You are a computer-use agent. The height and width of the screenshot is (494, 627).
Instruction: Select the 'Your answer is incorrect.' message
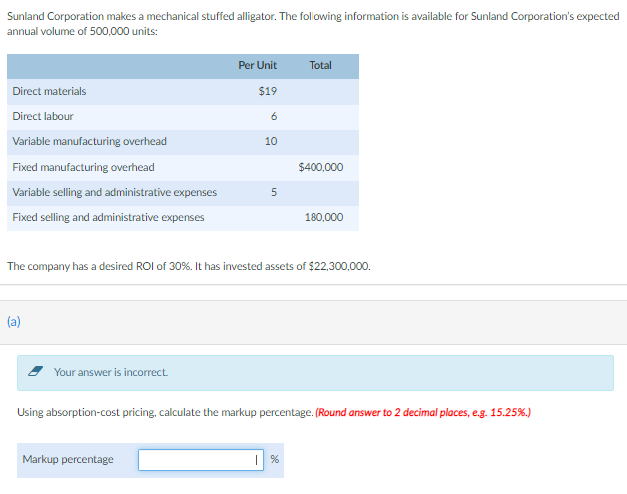111,372
